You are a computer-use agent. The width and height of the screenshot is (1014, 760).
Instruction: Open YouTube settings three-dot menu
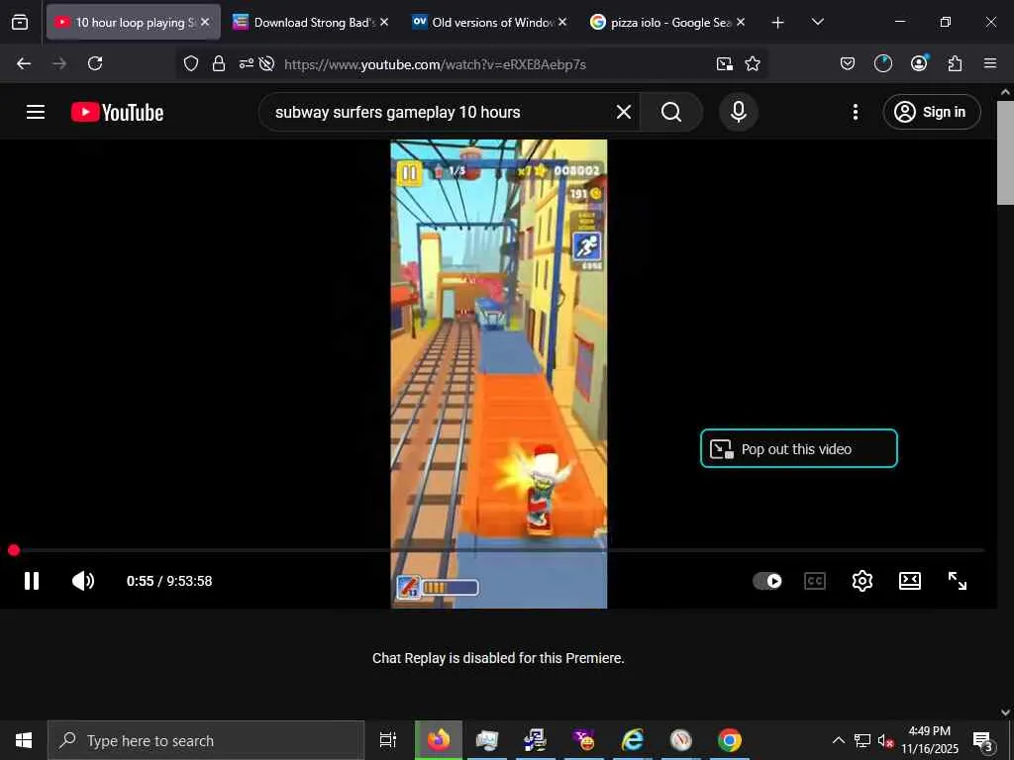coord(855,112)
